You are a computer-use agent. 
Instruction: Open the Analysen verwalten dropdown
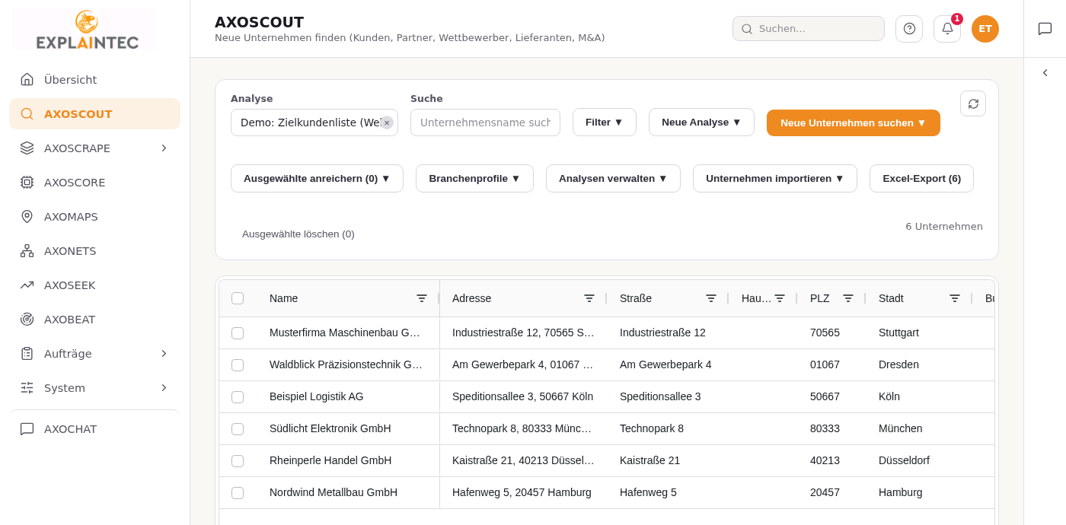point(613,178)
